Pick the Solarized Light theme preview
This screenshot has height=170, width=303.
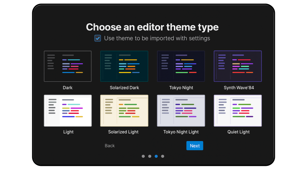pos(124,110)
